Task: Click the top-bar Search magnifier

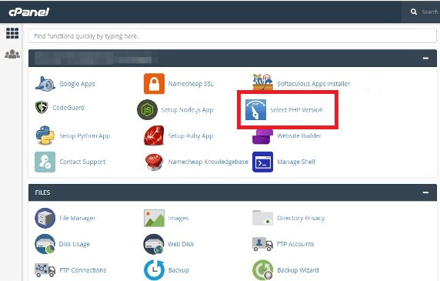Action: pyautogui.click(x=414, y=12)
